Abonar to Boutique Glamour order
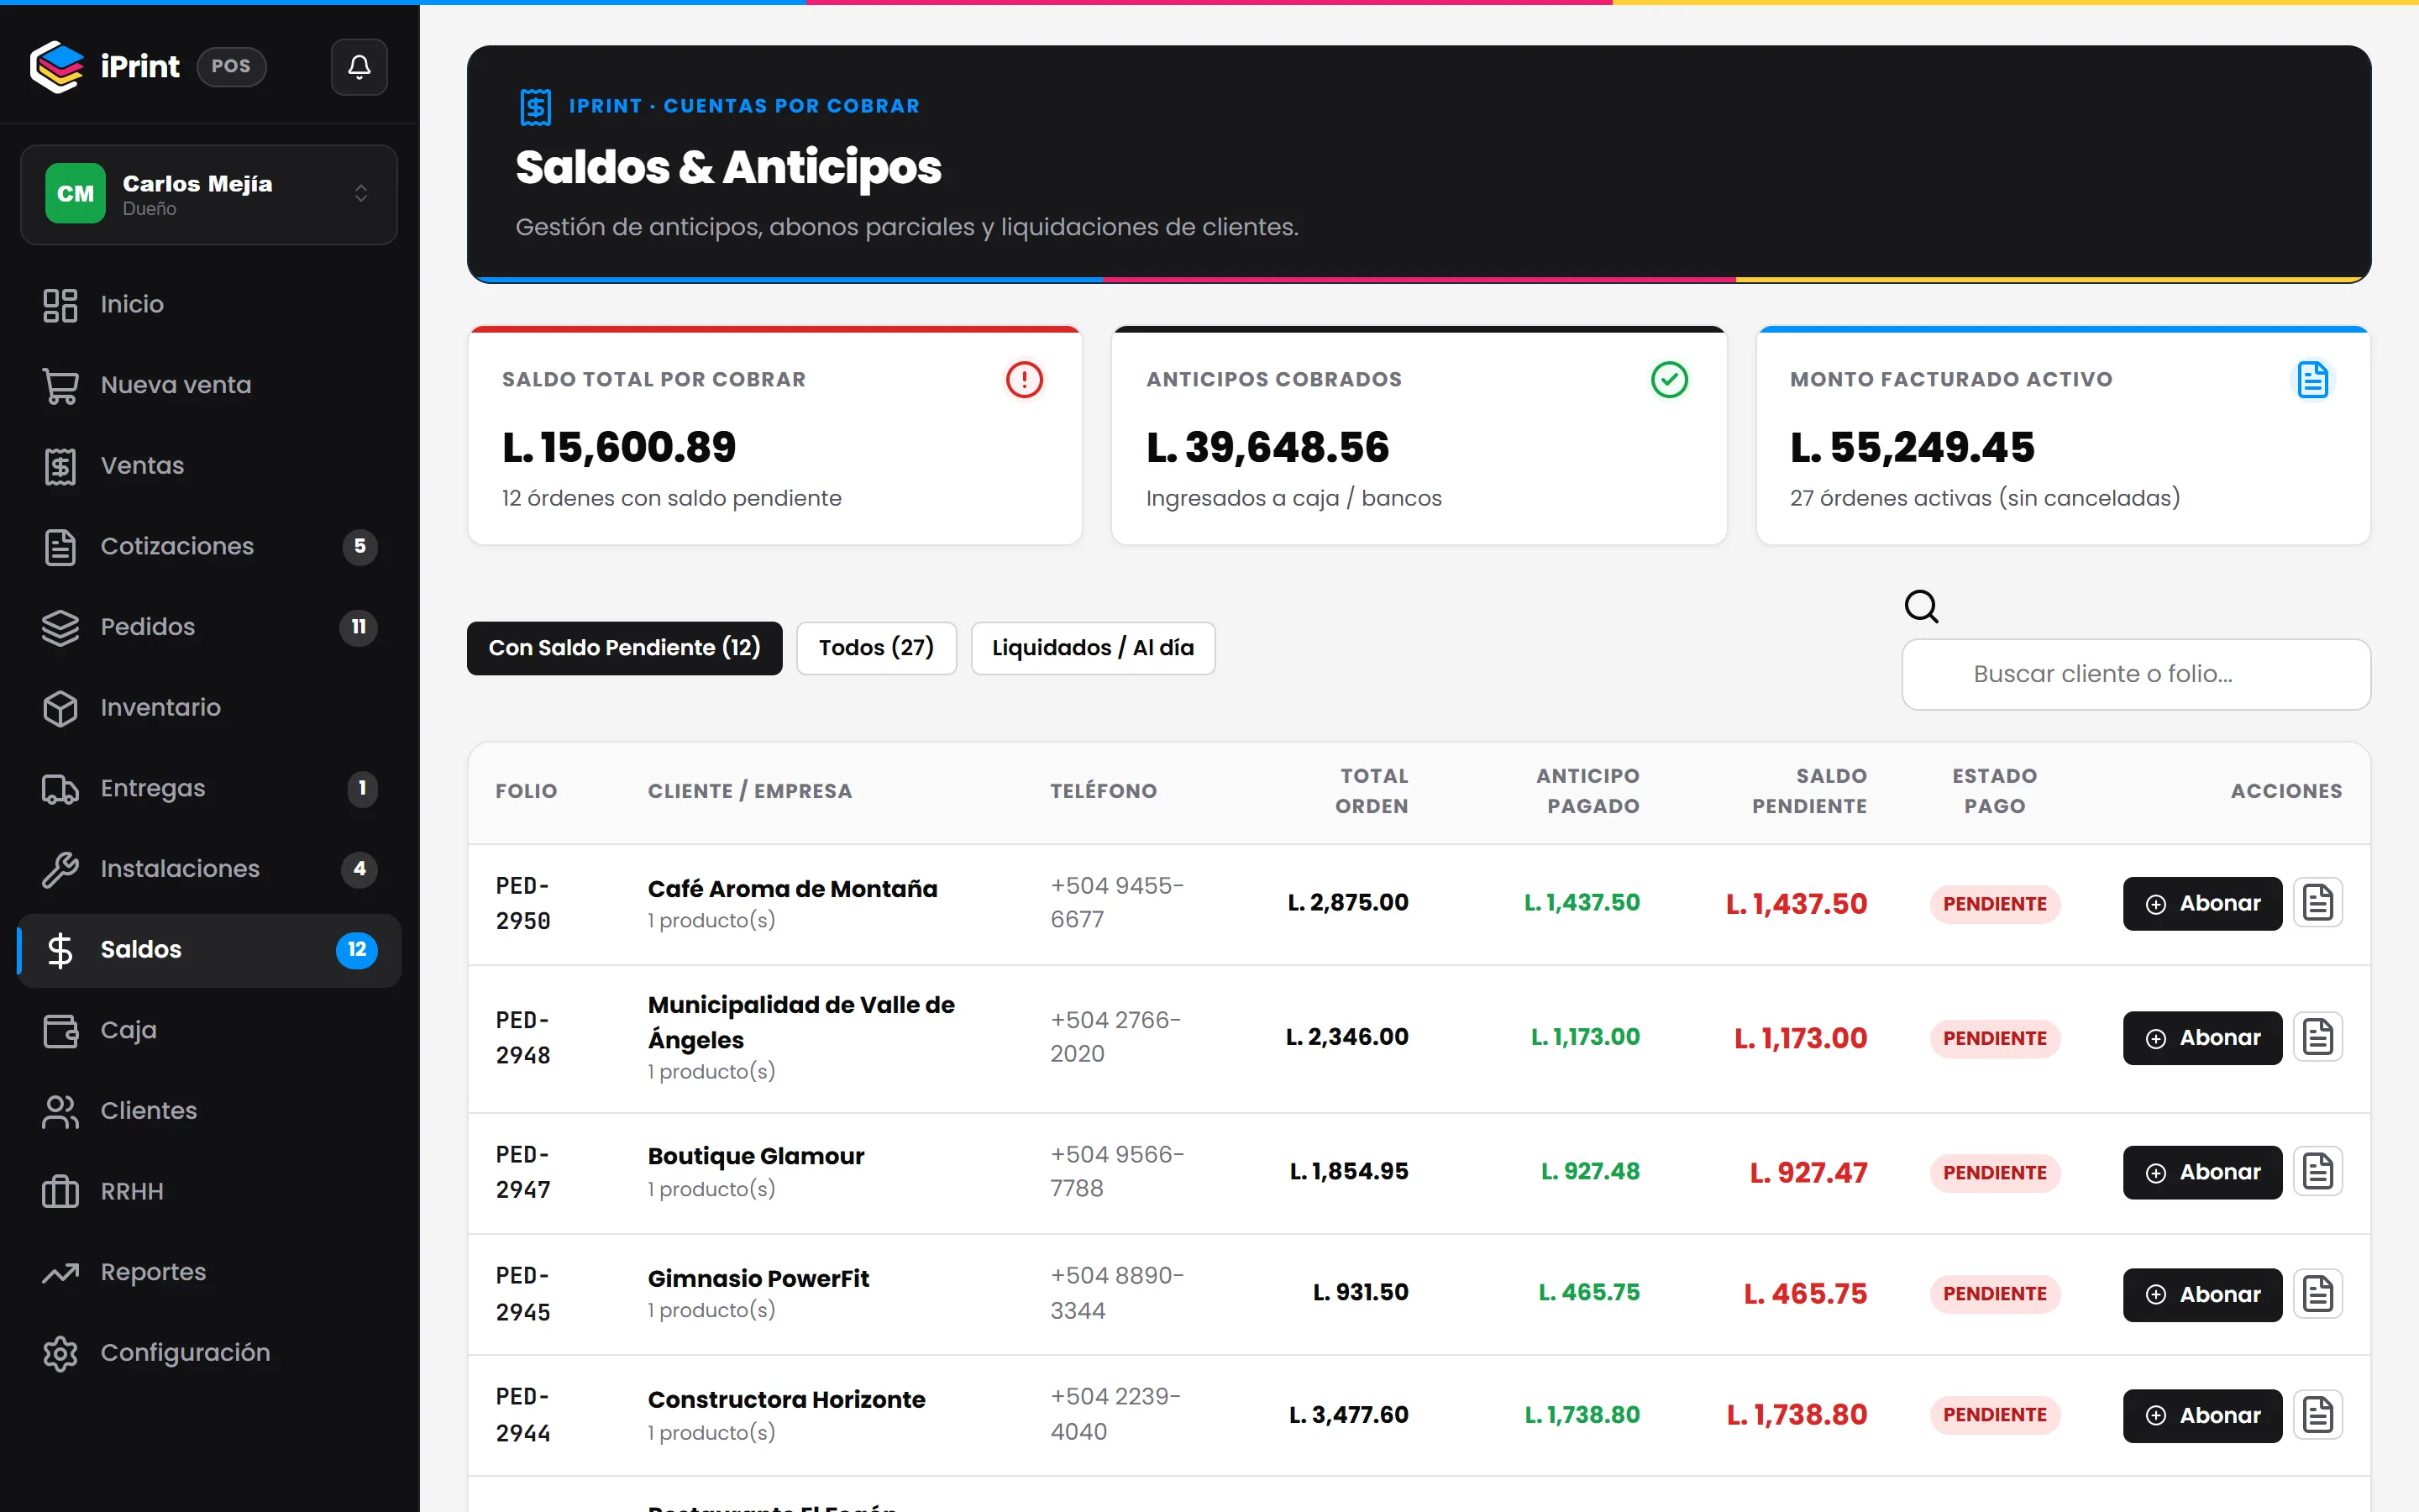2419x1512 pixels. pos(2202,1173)
